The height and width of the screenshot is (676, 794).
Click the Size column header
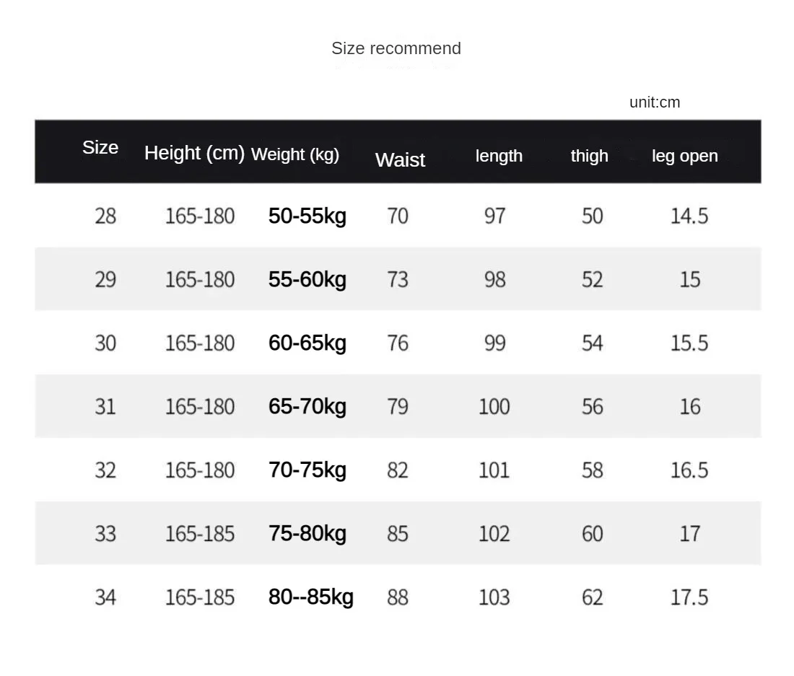(100, 148)
